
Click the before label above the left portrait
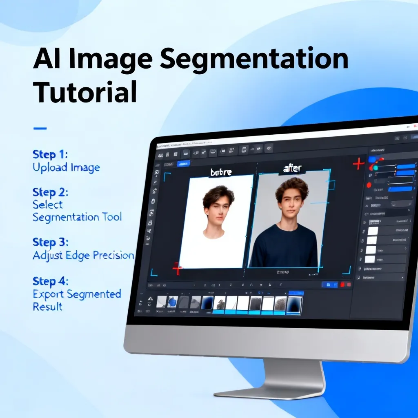[221, 173]
